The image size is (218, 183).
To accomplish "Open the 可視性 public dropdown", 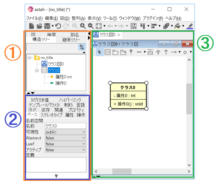I will click(x=65, y=132).
